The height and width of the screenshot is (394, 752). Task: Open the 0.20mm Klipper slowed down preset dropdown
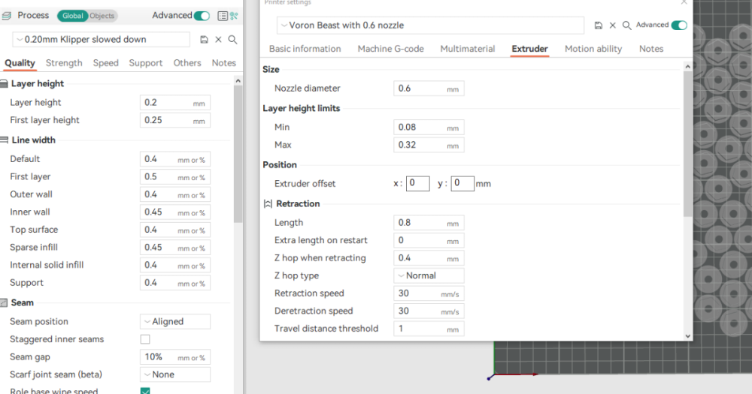pos(101,40)
